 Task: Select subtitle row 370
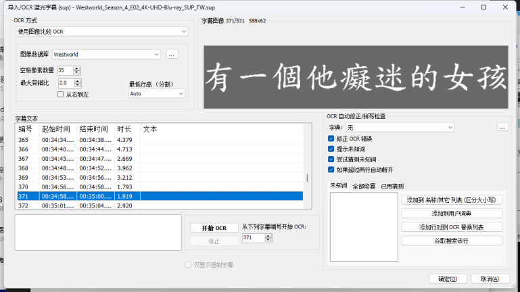click(x=160, y=187)
